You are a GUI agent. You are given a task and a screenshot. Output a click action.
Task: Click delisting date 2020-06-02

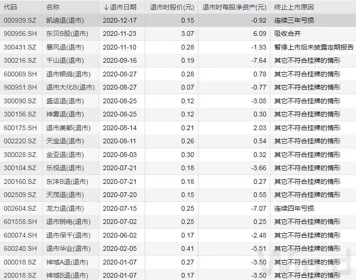[119, 235]
